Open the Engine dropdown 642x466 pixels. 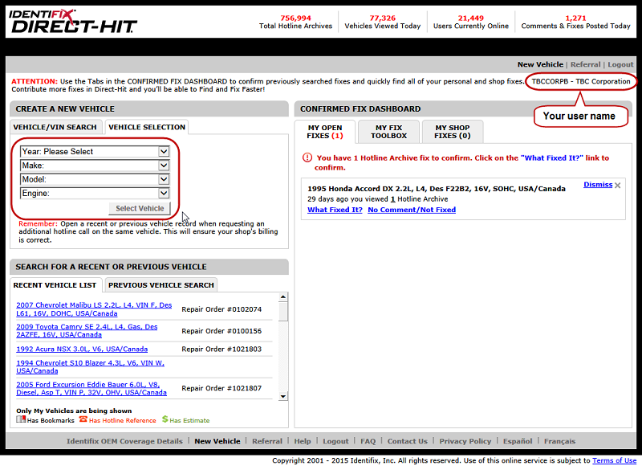coord(95,194)
